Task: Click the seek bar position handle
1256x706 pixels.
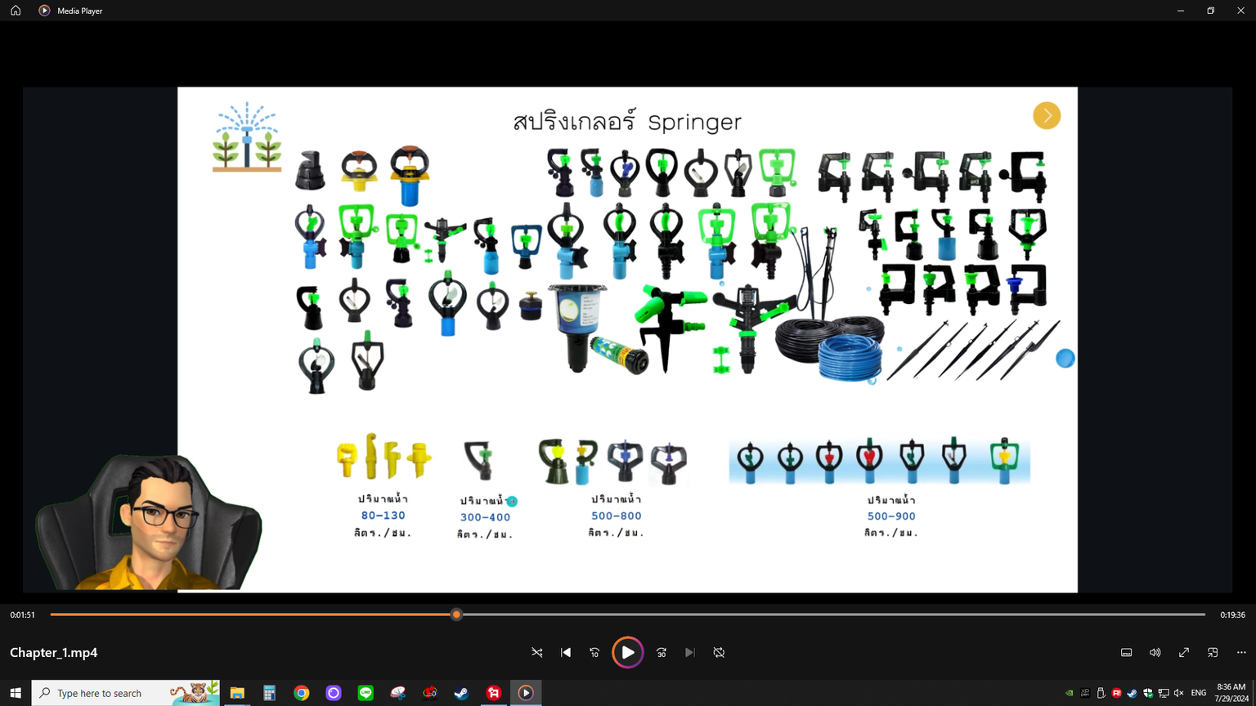Action: click(x=456, y=614)
